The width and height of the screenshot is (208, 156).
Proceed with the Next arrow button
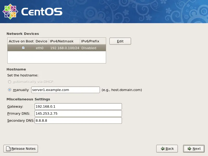click(194, 149)
